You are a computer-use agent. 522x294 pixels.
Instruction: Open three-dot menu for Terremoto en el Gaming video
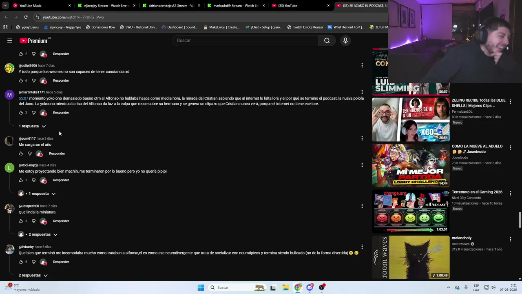tap(510, 193)
